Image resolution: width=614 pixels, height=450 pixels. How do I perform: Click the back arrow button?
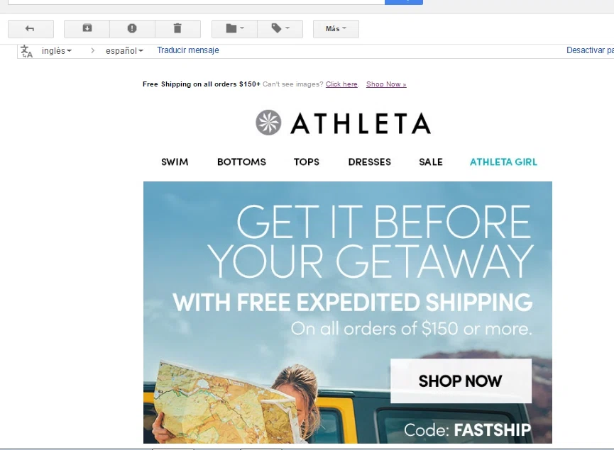(31, 29)
